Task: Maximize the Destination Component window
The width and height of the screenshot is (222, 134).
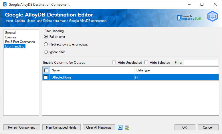Action: click(202, 4)
